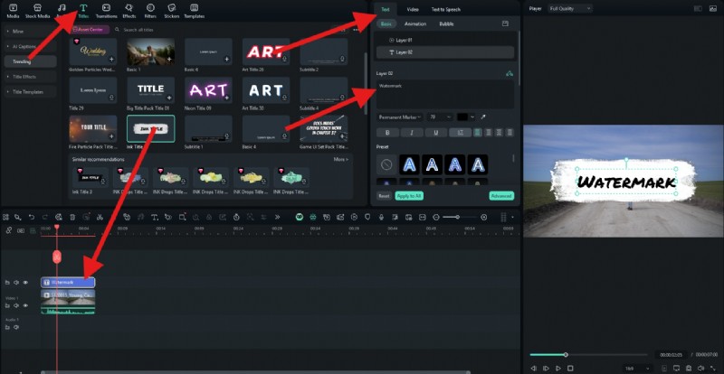Show more timeline tools via double-chevron
Viewport: 724px width, 374px height.
click(x=277, y=217)
